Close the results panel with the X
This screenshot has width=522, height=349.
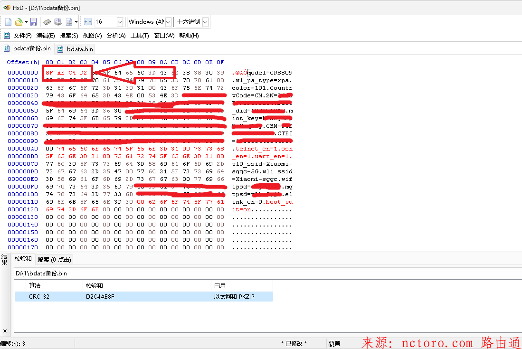(x=5, y=330)
